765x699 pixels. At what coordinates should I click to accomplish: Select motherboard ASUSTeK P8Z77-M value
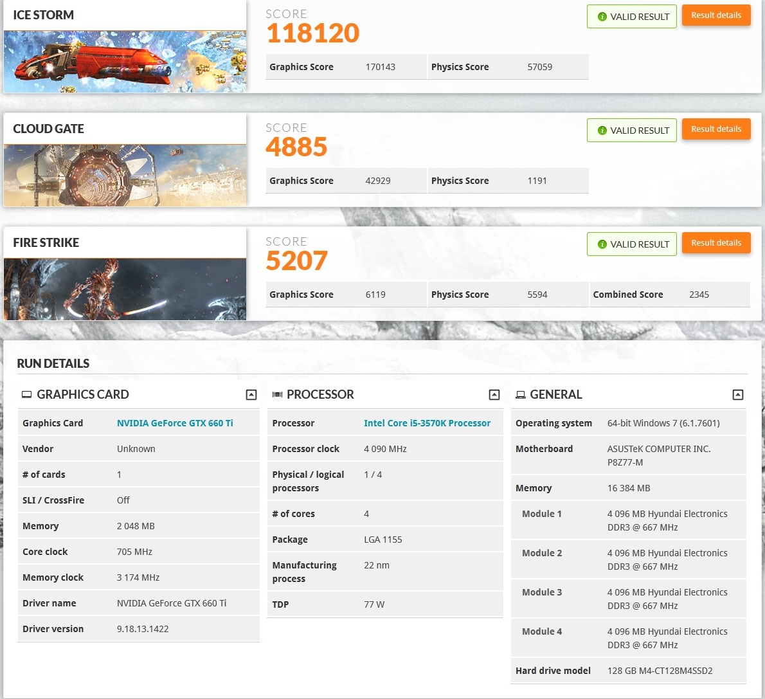pos(659,455)
